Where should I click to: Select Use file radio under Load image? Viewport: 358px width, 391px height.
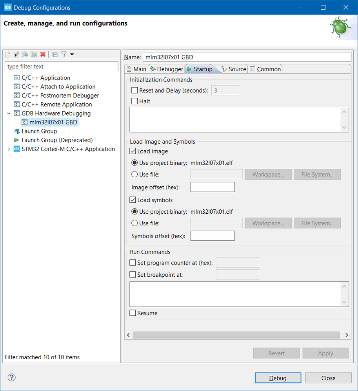134,174
